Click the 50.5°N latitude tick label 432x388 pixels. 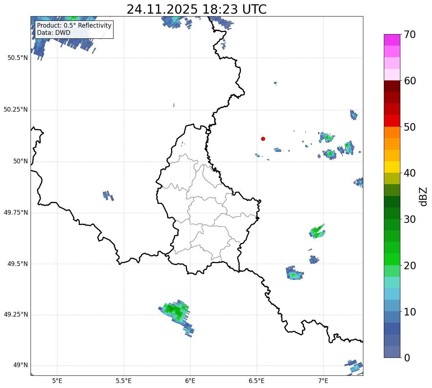(16, 58)
